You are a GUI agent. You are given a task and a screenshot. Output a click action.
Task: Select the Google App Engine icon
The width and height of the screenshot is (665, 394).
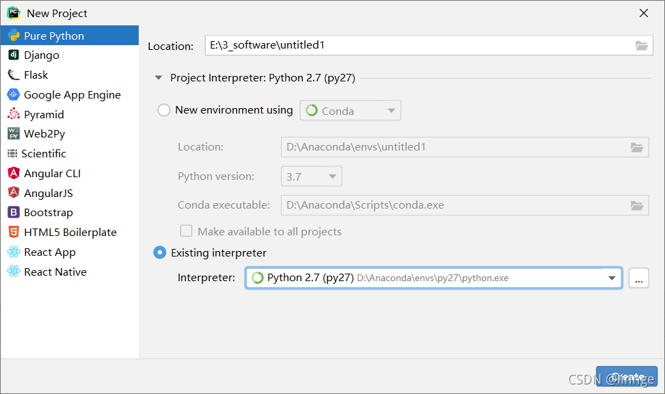pyautogui.click(x=15, y=94)
